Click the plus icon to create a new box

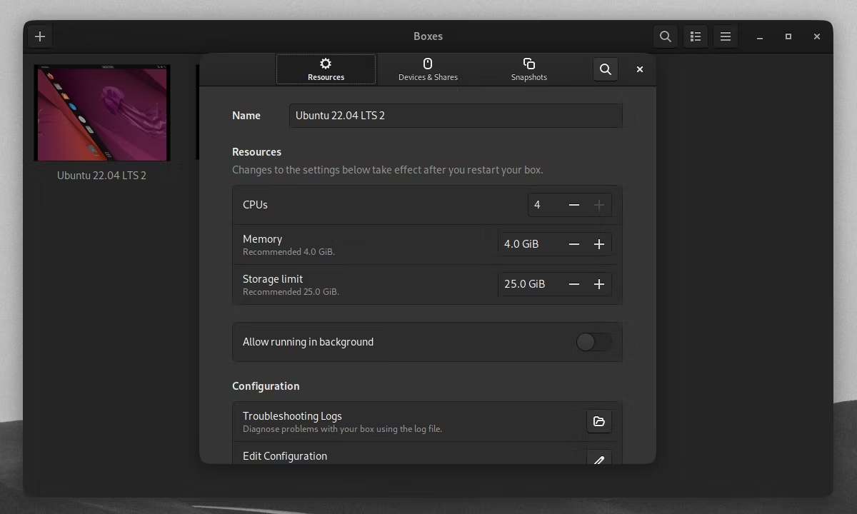[40, 36]
